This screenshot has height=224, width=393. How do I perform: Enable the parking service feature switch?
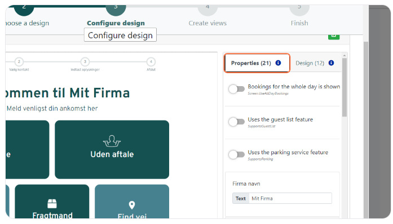(x=236, y=154)
